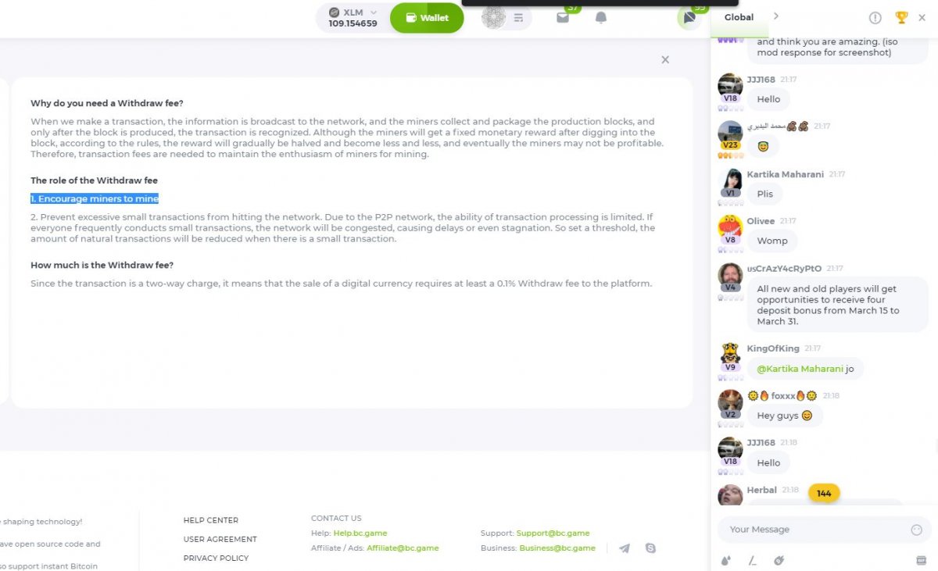Click in the Your Message field
The image size is (938, 571).
coord(813,530)
